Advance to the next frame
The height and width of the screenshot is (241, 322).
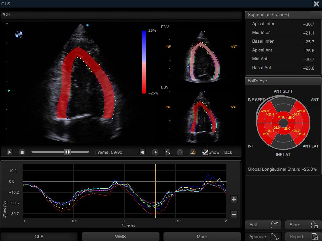155,152
